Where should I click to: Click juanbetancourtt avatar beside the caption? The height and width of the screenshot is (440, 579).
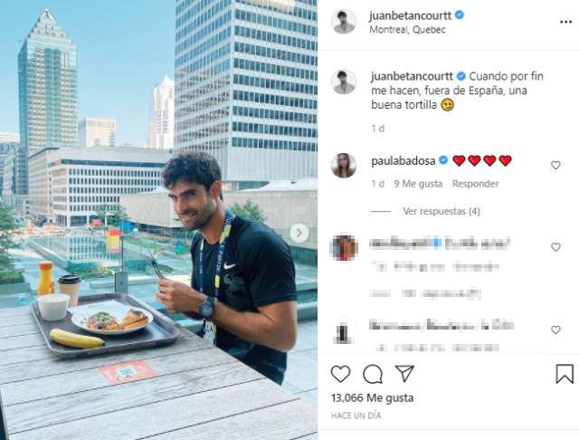[344, 81]
